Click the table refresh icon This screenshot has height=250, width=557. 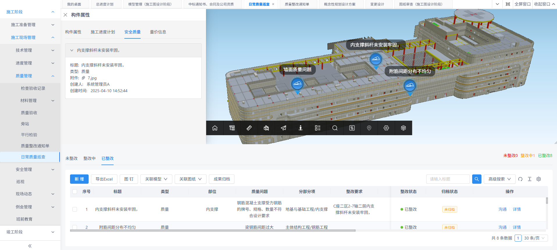click(x=520, y=179)
